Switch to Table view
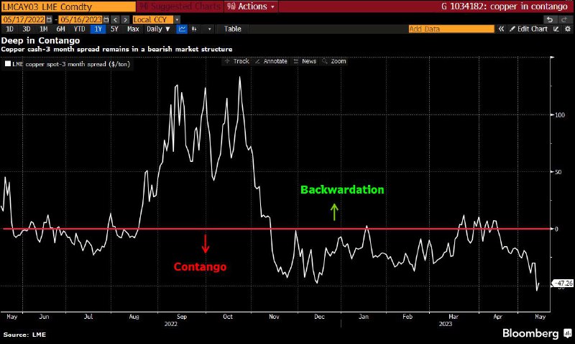Image resolution: width=575 pixels, height=344 pixels. 232,29
